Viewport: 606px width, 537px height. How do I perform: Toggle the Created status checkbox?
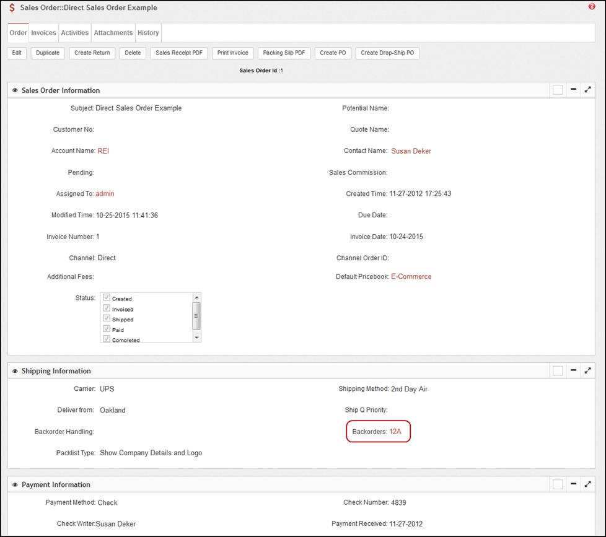[107, 297]
